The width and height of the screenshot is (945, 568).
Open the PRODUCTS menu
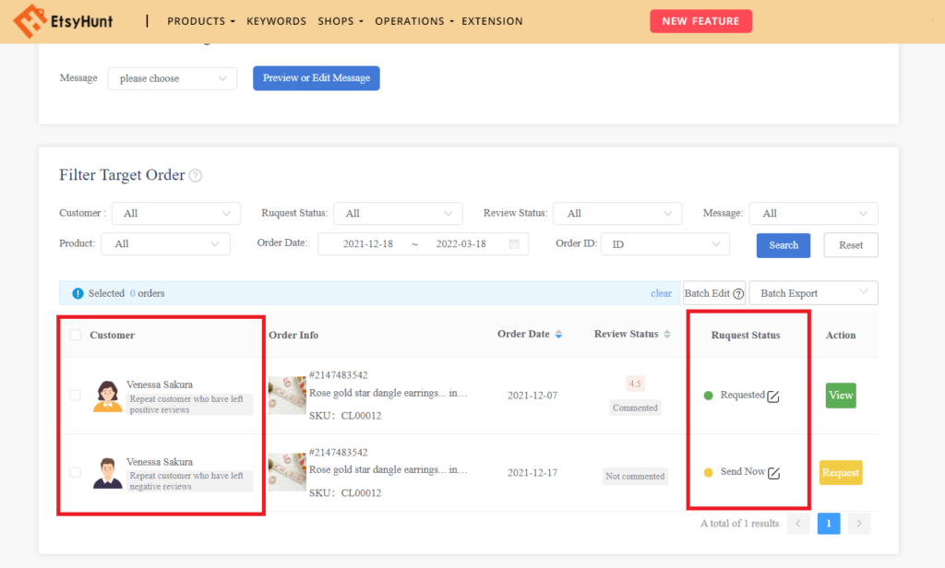click(x=197, y=20)
